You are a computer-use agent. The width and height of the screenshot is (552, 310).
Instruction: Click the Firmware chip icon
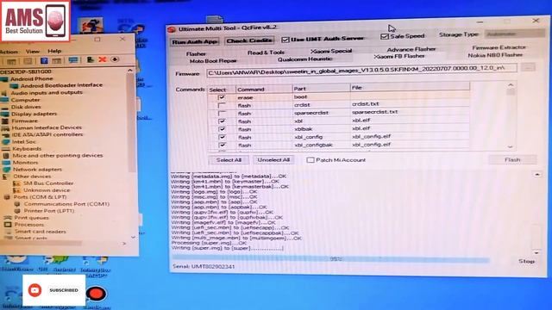point(5,121)
